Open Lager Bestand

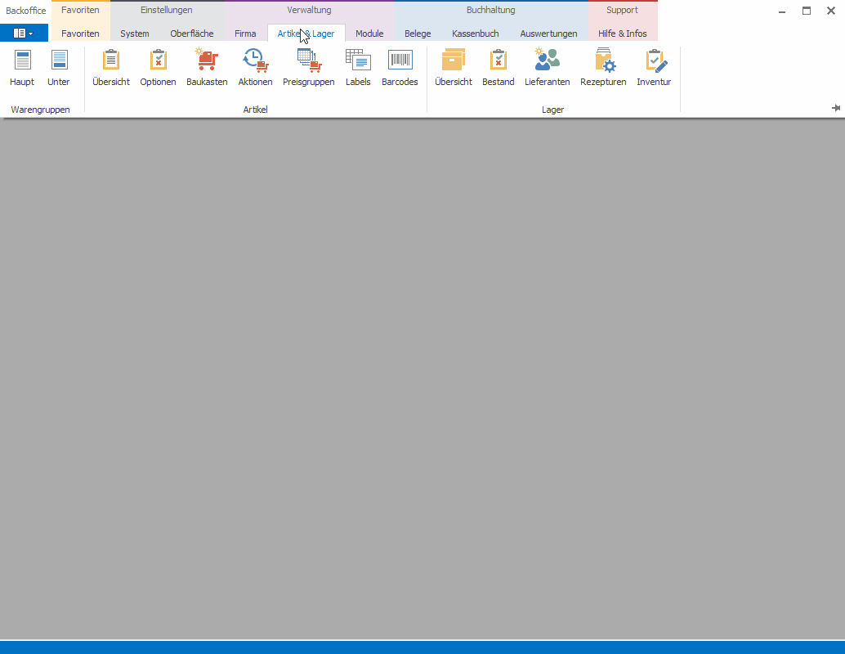pyautogui.click(x=498, y=68)
